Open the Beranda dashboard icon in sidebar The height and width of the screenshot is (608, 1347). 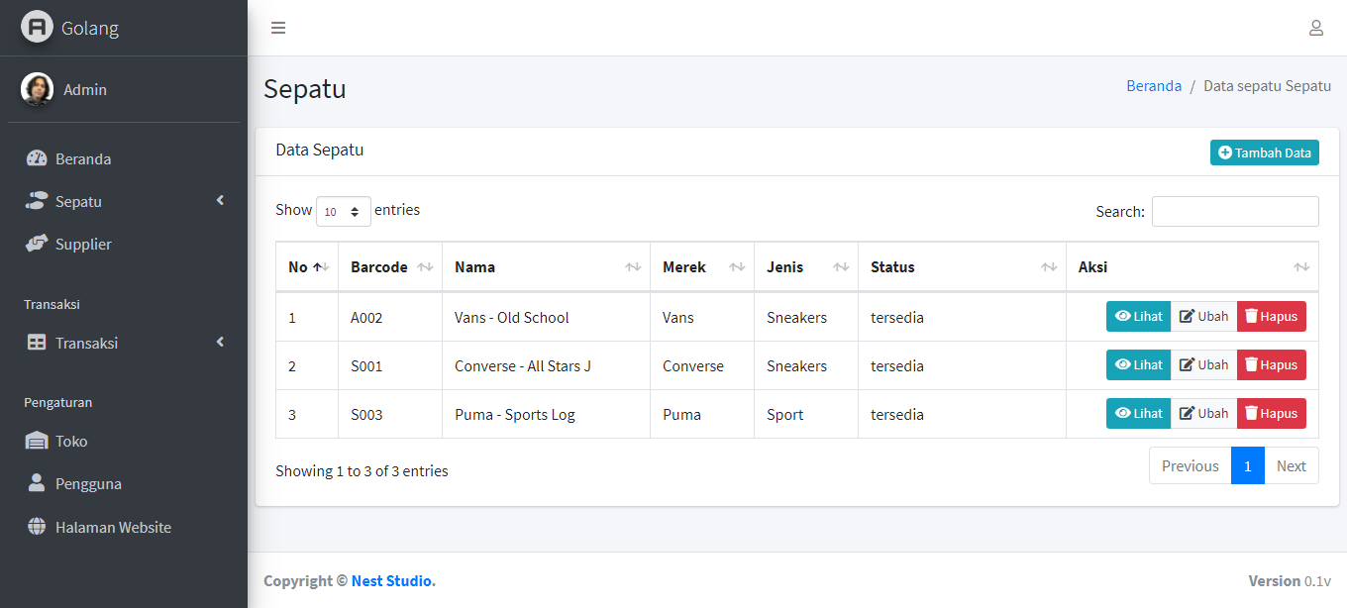point(38,158)
